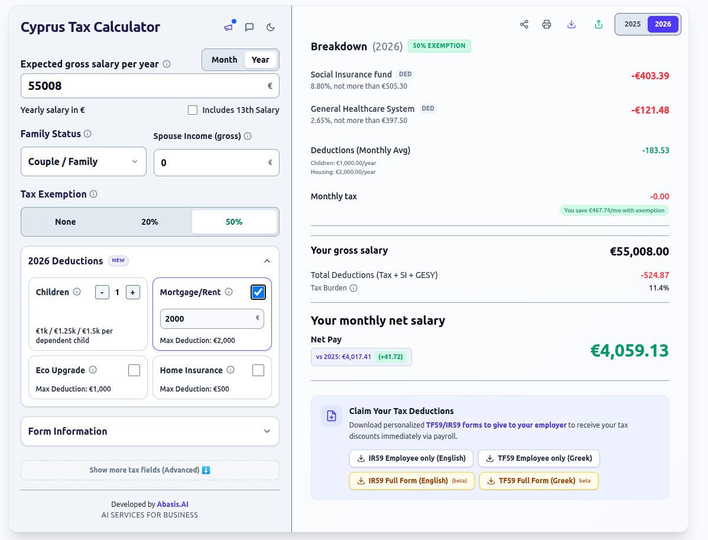
Task: Collapse the 2026 Deductions panel
Action: tap(267, 261)
